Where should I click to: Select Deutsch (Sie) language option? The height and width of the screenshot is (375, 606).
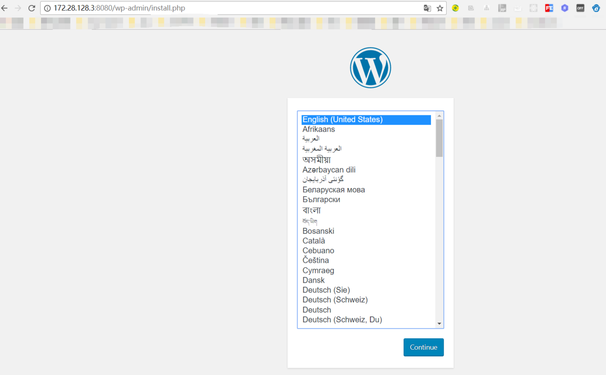tap(366, 290)
